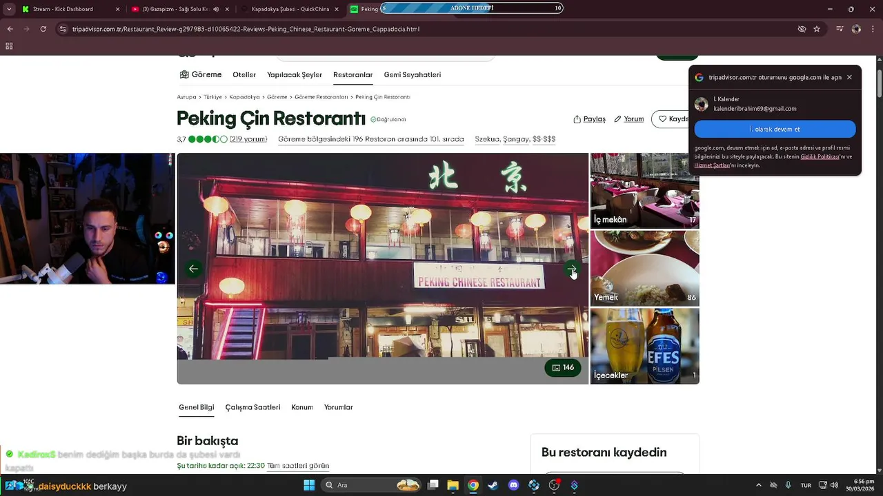Bookmark this page with star icon

tap(817, 29)
